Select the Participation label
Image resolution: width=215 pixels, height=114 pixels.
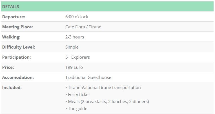click(x=16, y=57)
